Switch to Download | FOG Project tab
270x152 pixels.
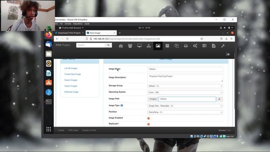(x=69, y=33)
